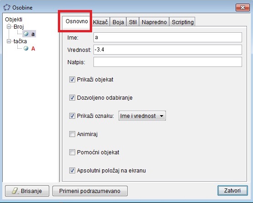This screenshot has height=203, width=253.
Task: Close the Osobine dialog window
Action: click(243, 8)
